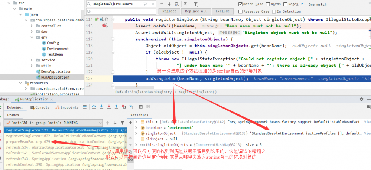Click the find-all-occurrences icon in search bar

tap(176, 4)
